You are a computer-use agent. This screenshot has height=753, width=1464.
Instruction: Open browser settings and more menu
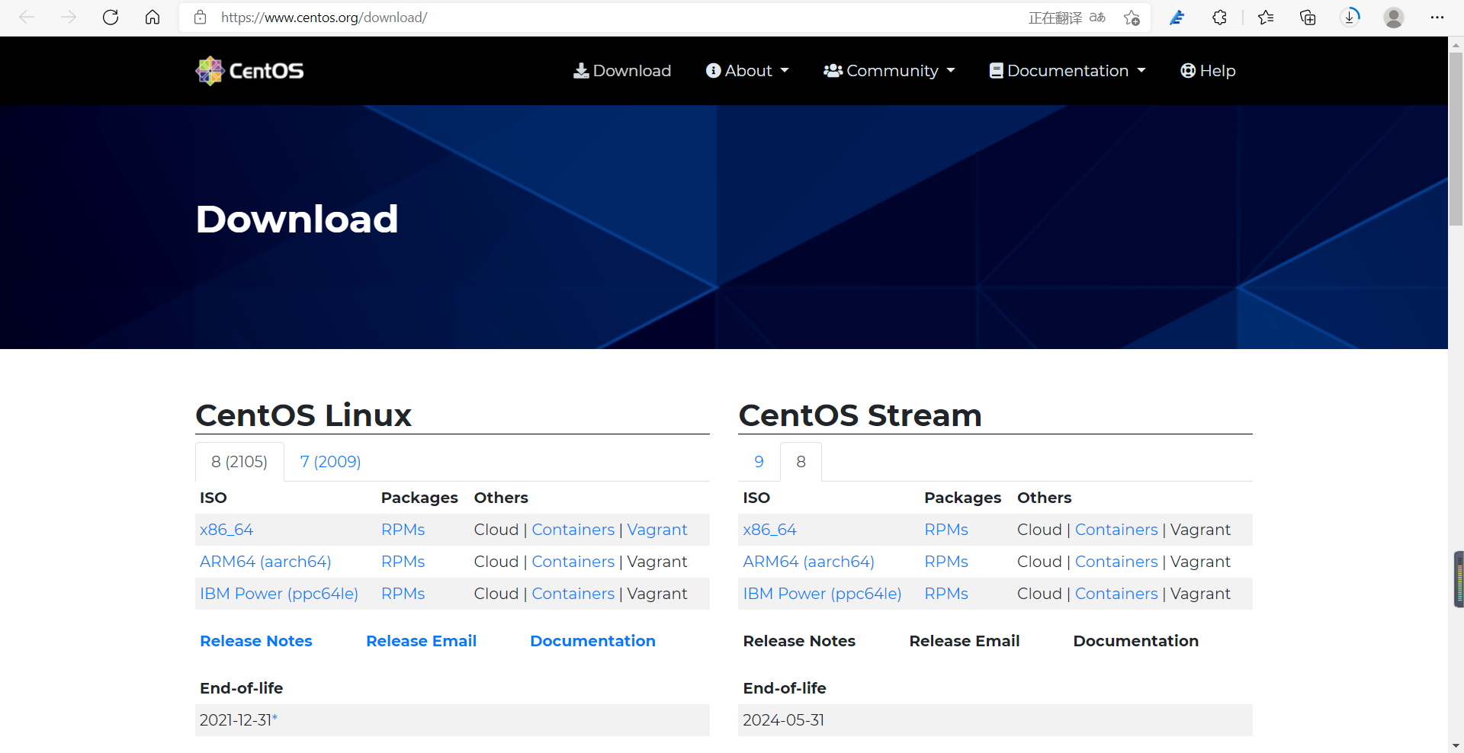[1437, 17]
